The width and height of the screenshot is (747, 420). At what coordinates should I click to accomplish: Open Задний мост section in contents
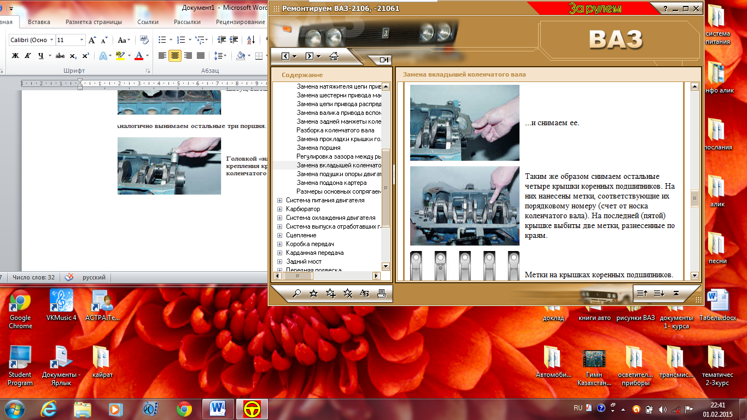(x=304, y=261)
